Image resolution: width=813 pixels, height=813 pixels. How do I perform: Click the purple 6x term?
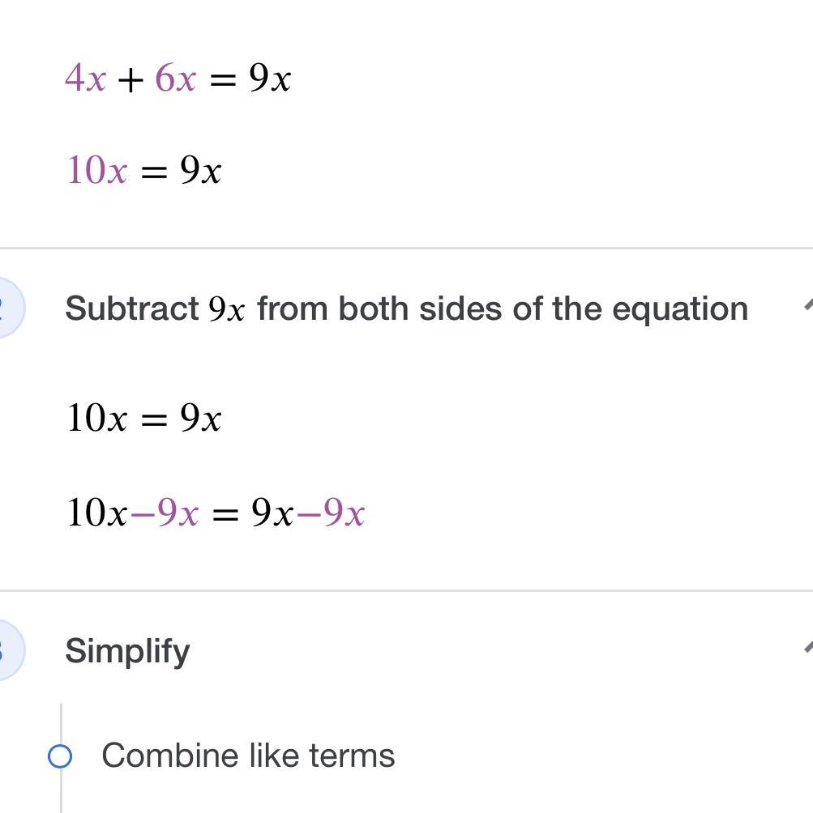tap(175, 79)
